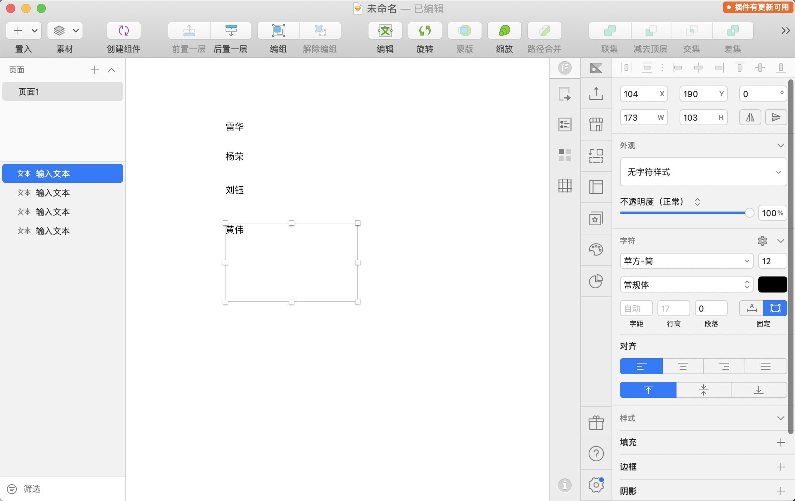
Task: Apply the 减去顶层 subtract operation
Action: pyautogui.click(x=651, y=31)
